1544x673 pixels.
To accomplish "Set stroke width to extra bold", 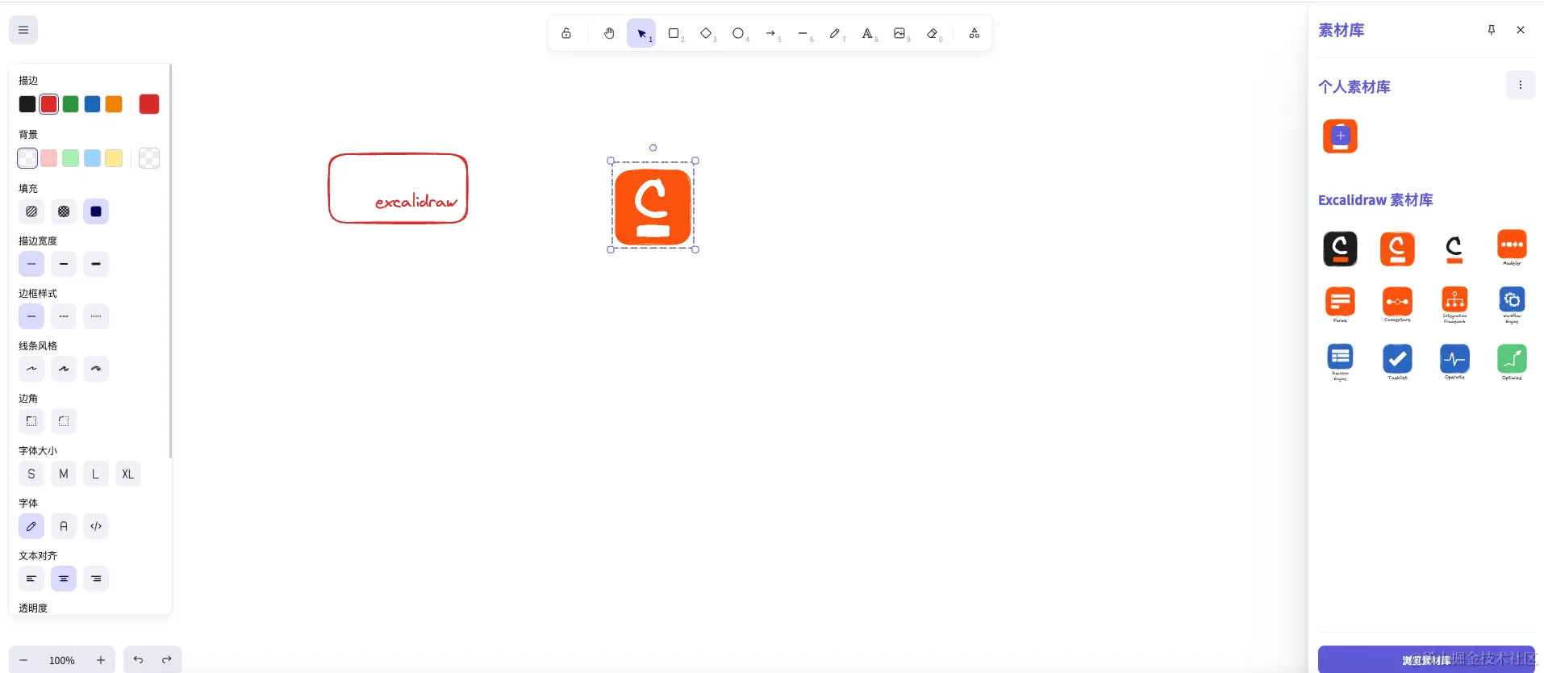I will click(x=96, y=264).
